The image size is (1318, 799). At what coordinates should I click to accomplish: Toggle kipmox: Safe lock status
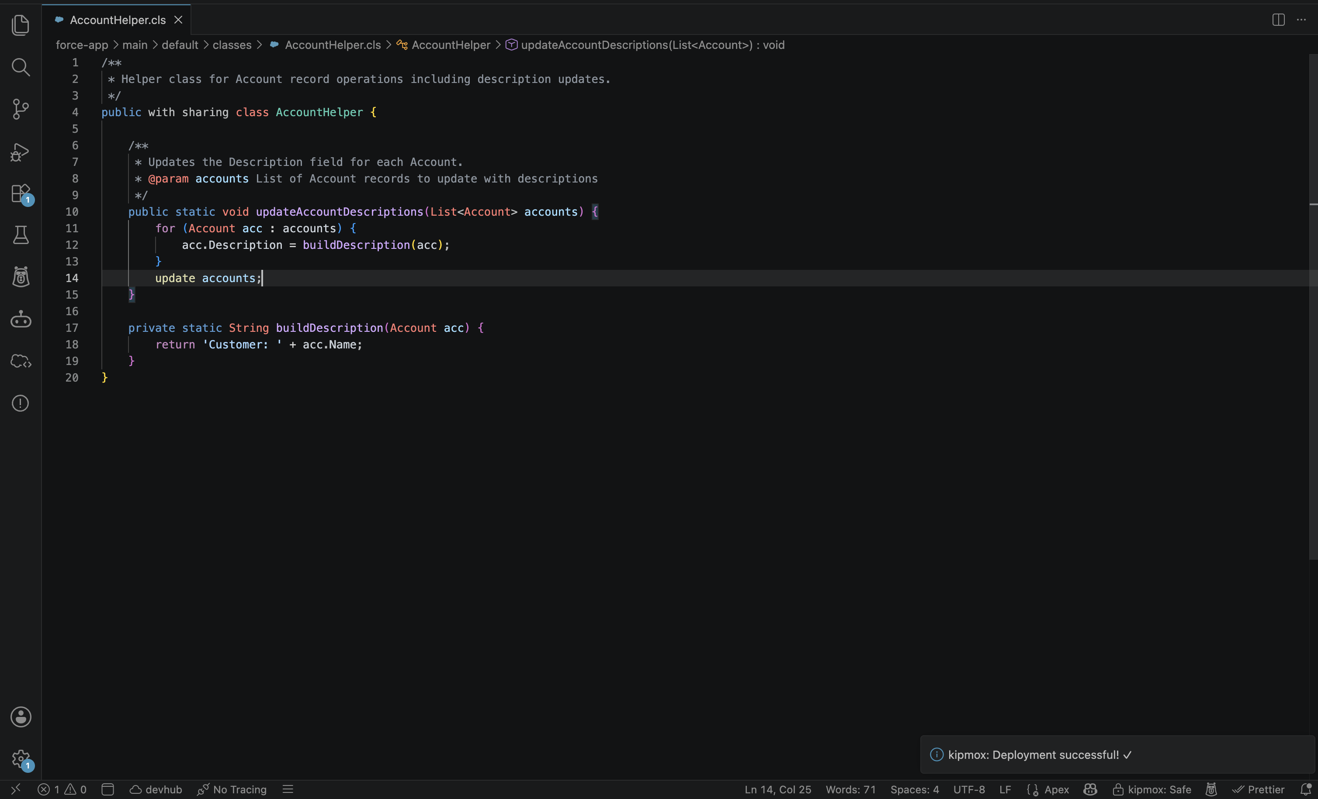(1152, 789)
